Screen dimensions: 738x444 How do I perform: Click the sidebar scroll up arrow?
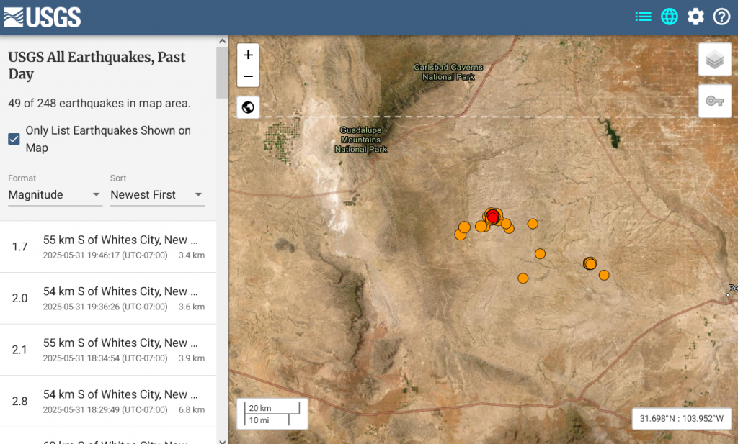click(223, 41)
